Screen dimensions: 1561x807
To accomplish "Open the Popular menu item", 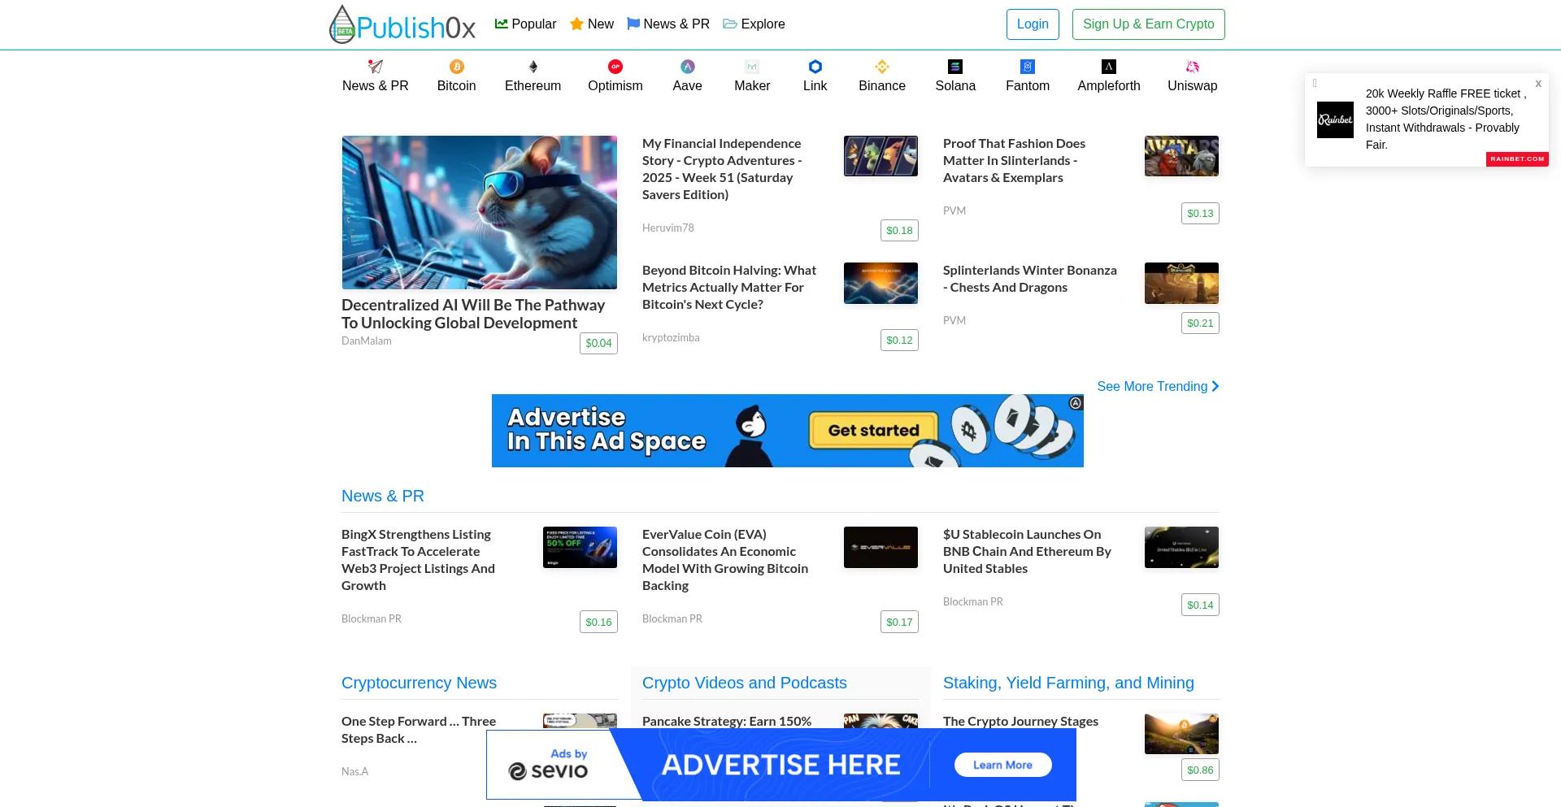I will [526, 24].
